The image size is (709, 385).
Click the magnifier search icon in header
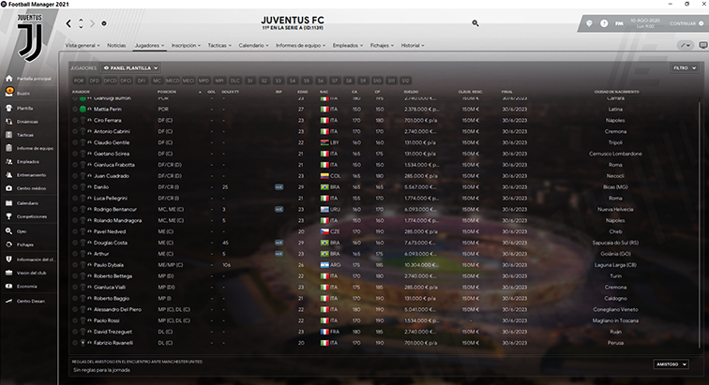475,23
